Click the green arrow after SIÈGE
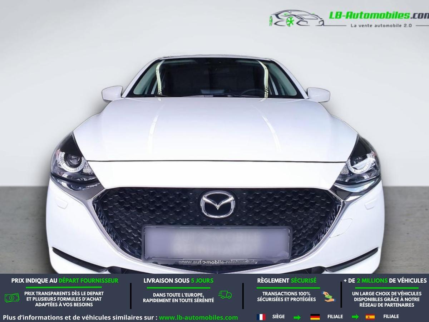Screen dimensions: 429x322 coord(297,317)
